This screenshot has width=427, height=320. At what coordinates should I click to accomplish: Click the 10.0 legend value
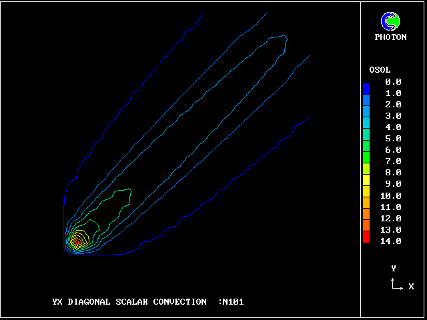click(x=391, y=195)
